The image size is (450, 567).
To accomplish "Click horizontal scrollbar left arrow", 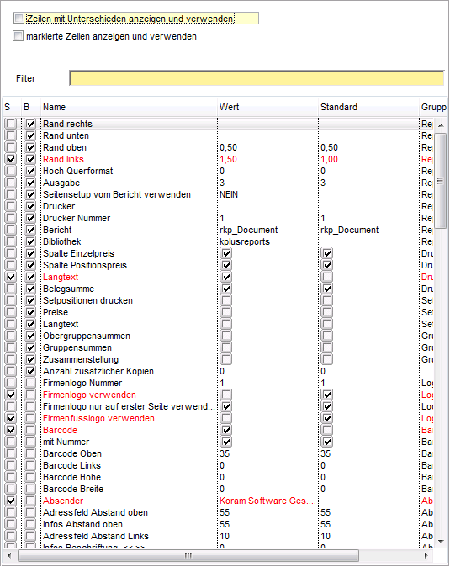I will [x=9, y=555].
